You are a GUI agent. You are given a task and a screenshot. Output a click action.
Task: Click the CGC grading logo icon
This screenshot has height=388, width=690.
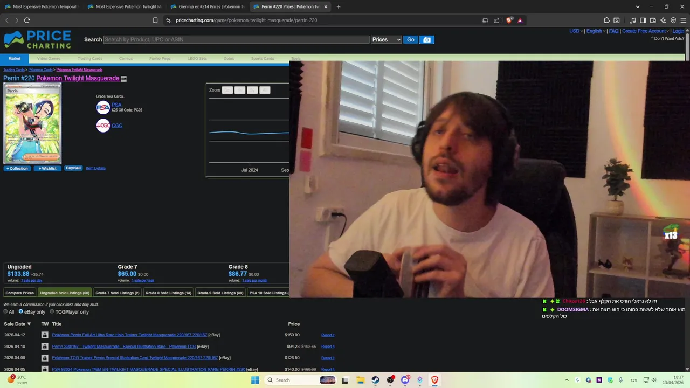103,126
